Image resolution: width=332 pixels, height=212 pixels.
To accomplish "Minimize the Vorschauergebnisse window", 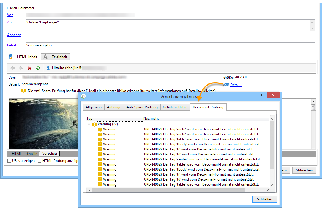I will [x=255, y=96].
